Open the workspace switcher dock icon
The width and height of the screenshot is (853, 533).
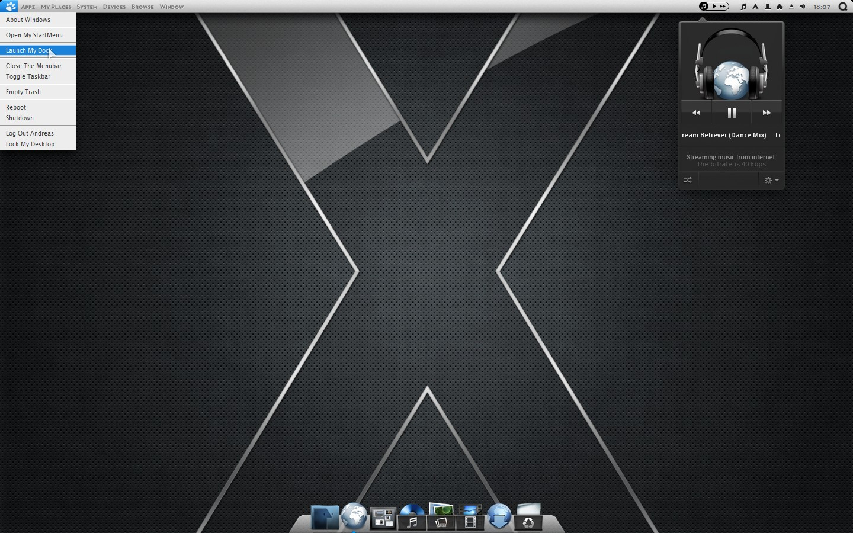[x=383, y=518]
